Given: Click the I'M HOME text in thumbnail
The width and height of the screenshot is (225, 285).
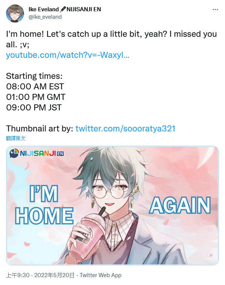Looking at the screenshot, I should [44, 205].
